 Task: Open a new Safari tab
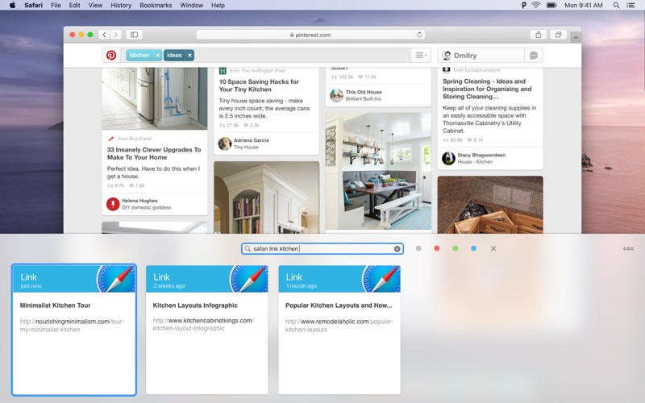click(x=576, y=37)
